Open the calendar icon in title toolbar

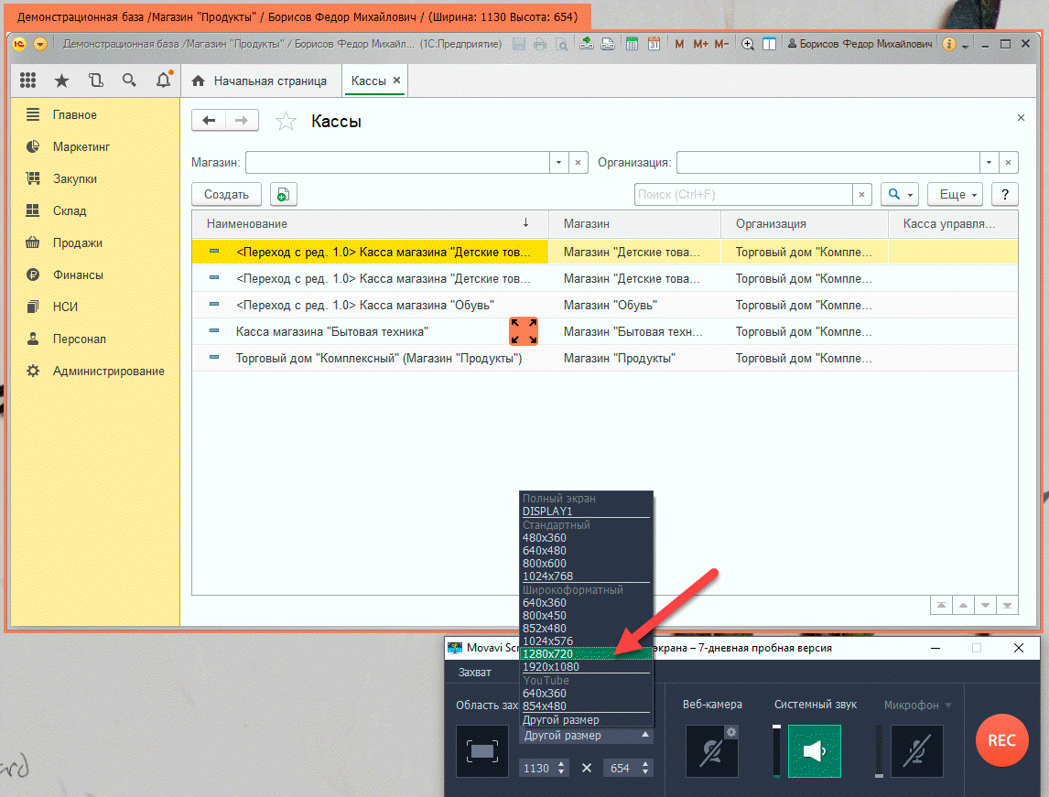tap(654, 43)
